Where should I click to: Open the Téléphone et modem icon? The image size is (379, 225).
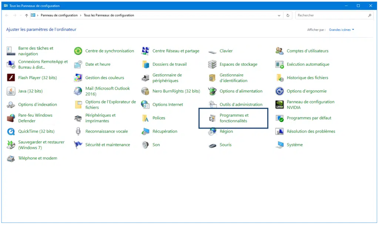tap(11, 158)
